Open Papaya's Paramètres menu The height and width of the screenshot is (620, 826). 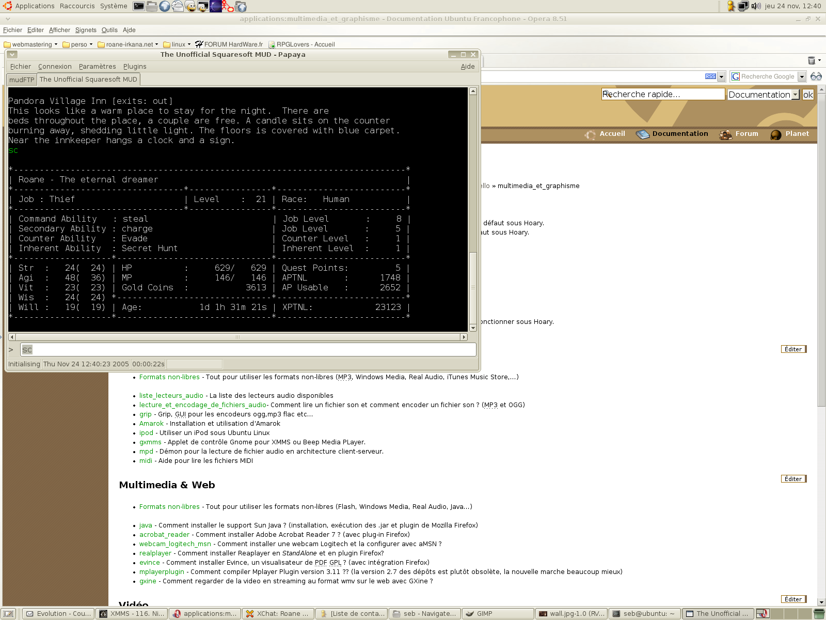tap(98, 67)
